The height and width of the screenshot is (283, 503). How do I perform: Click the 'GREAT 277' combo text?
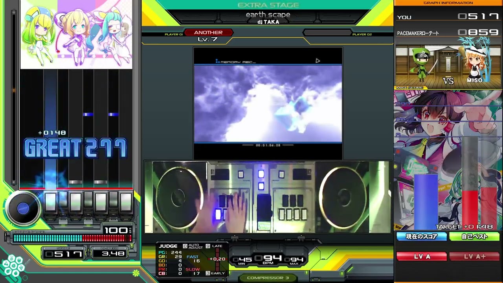coord(76,148)
